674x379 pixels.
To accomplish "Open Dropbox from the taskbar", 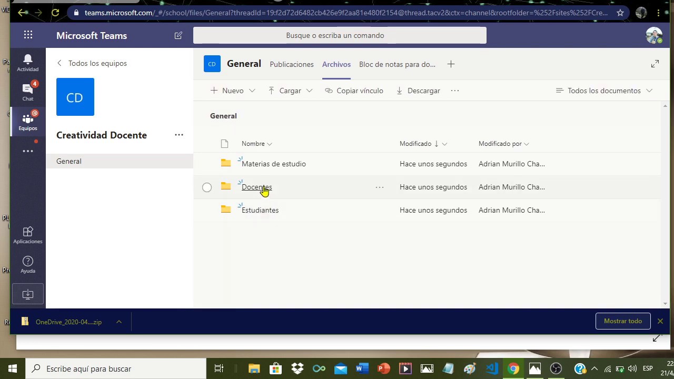I will pyautogui.click(x=298, y=368).
